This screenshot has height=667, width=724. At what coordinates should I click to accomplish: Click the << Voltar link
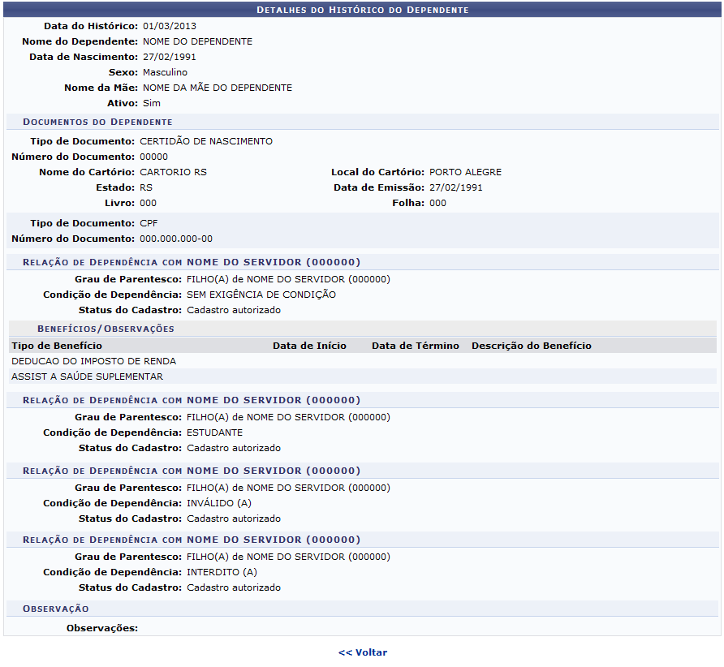click(x=363, y=652)
